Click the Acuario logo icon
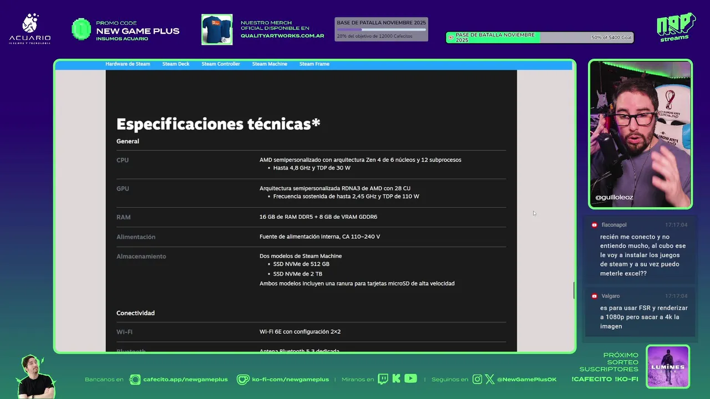 [30, 29]
